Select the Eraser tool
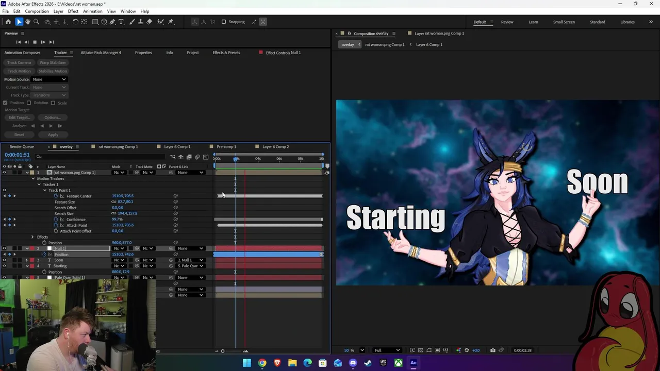This screenshot has height=371, width=660. pyautogui.click(x=150, y=22)
